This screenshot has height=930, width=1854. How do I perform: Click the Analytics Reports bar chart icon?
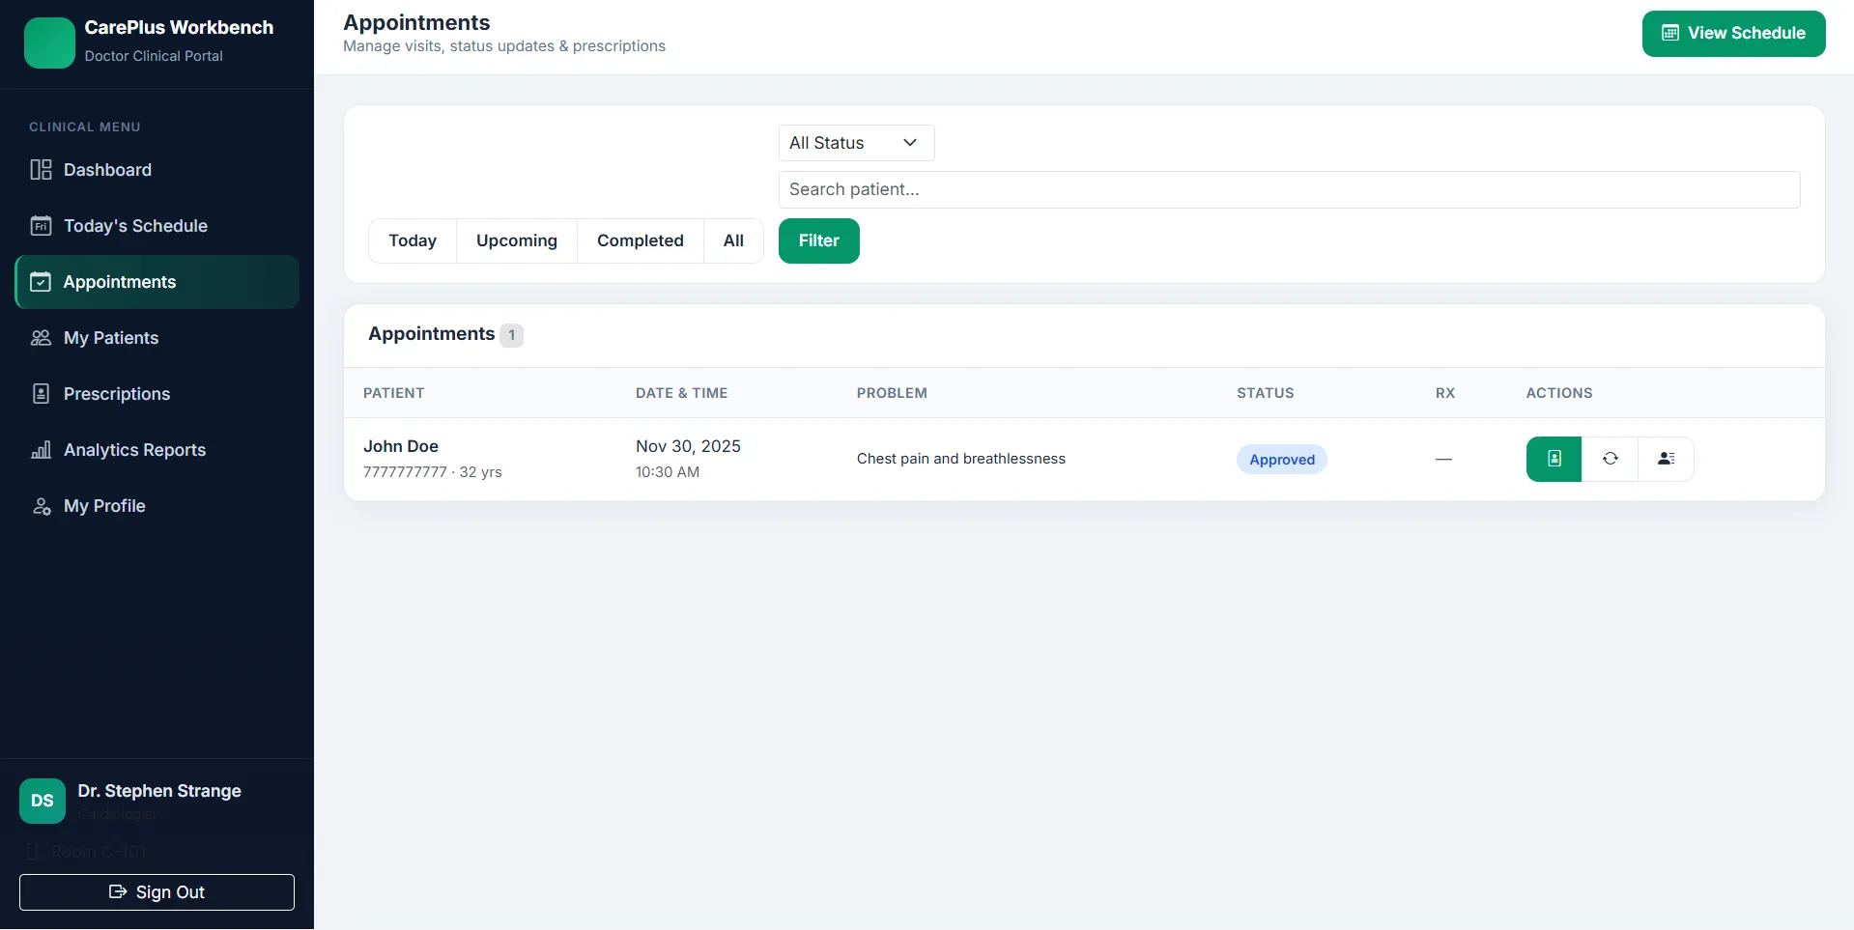click(41, 450)
